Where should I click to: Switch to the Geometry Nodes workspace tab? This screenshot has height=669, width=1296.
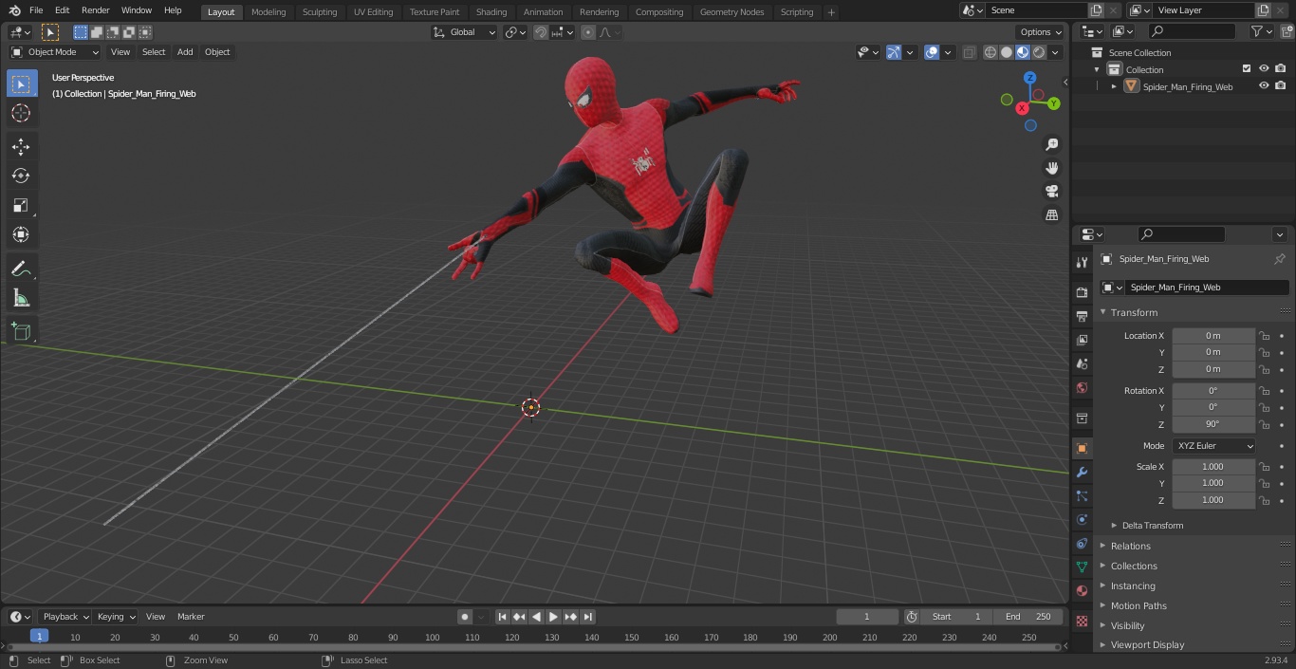click(731, 12)
